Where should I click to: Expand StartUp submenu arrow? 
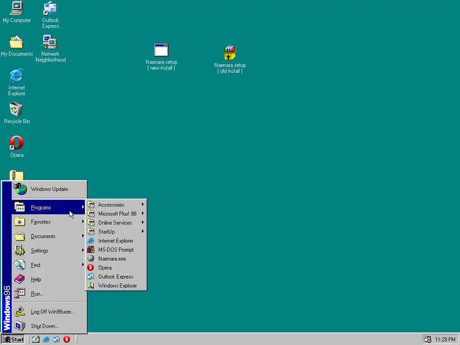[x=142, y=231]
